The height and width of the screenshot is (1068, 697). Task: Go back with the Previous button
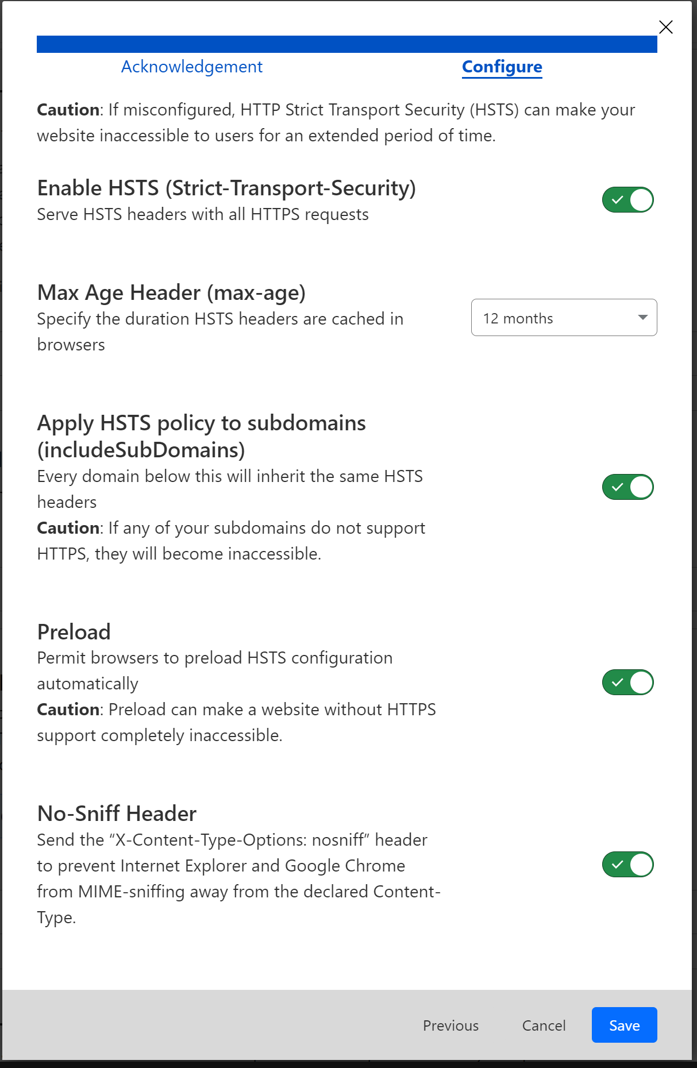(450, 1025)
